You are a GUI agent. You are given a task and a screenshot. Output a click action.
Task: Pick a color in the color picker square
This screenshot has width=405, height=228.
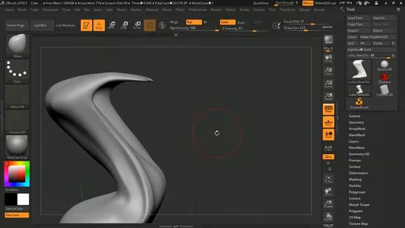[x=17, y=174]
